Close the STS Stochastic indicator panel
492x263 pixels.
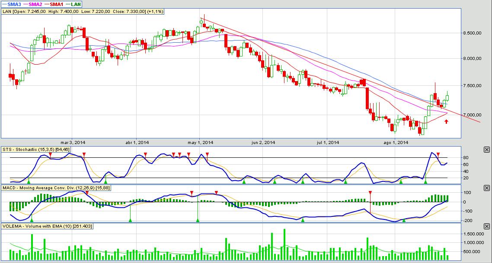click(487, 150)
